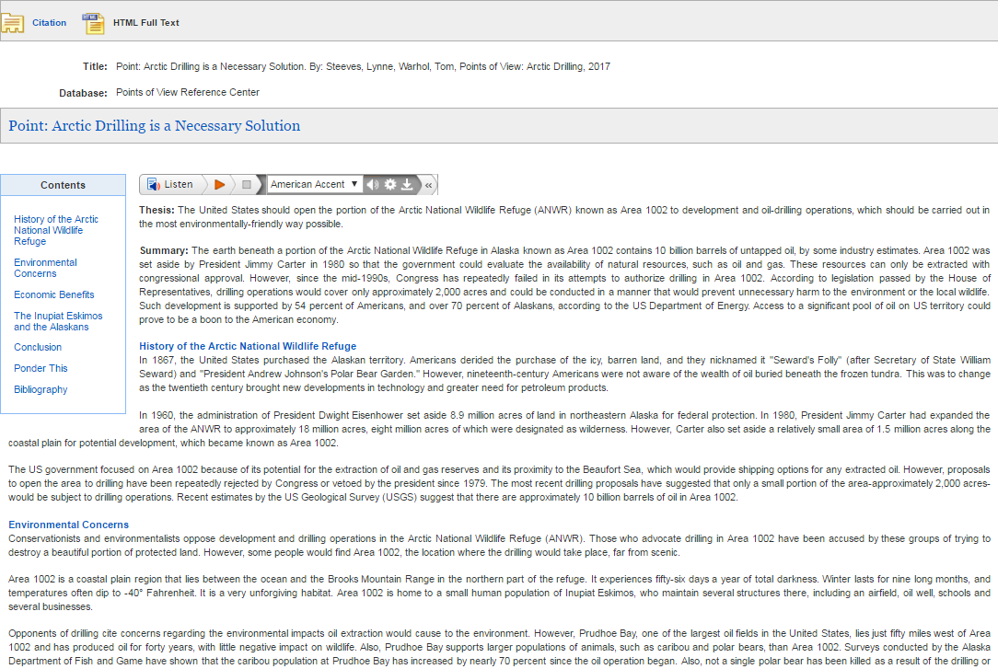Play the article audio
Viewport: 998px width, 669px height.
220,184
